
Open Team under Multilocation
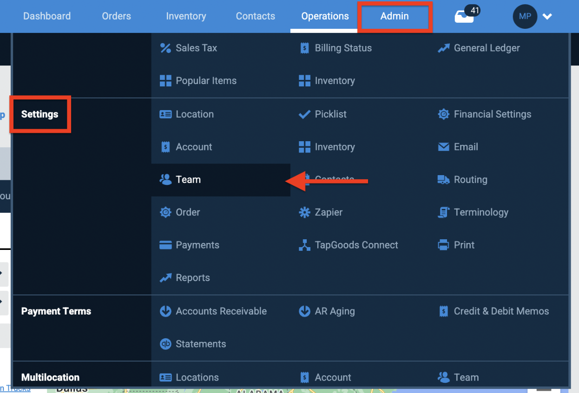[466, 378]
